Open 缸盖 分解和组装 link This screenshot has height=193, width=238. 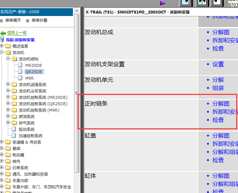pyautogui.click(x=225, y=152)
